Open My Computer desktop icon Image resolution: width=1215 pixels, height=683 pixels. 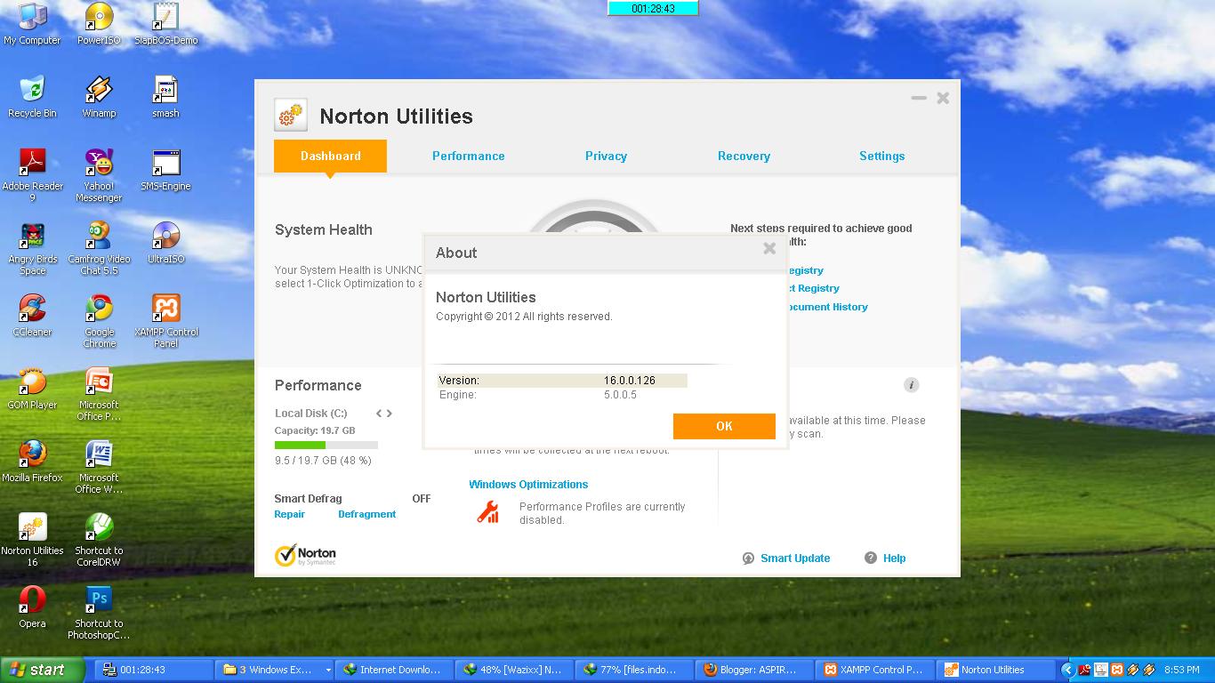click(32, 24)
